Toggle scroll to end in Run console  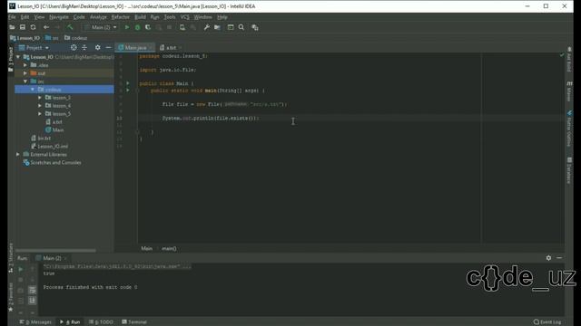(x=33, y=300)
